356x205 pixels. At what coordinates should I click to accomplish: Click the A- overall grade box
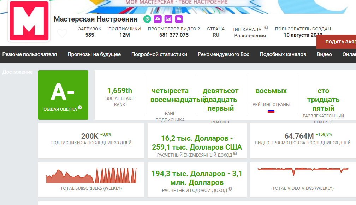pyautogui.click(x=63, y=95)
